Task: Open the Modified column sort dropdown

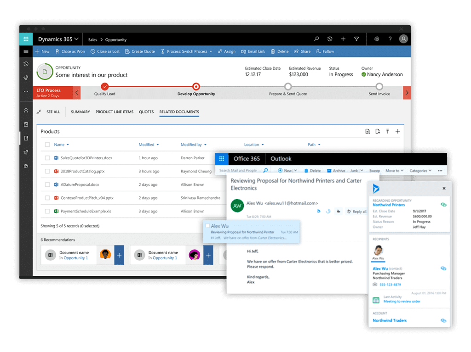Action: 158,145
